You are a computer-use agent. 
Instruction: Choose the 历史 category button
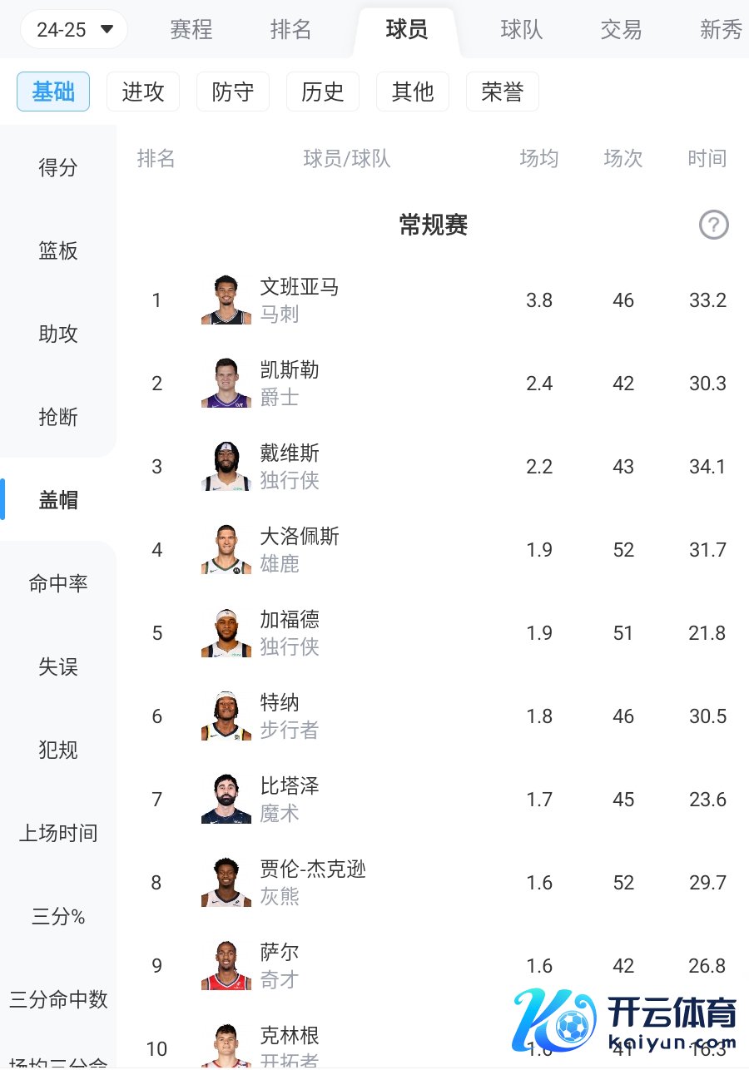[323, 92]
